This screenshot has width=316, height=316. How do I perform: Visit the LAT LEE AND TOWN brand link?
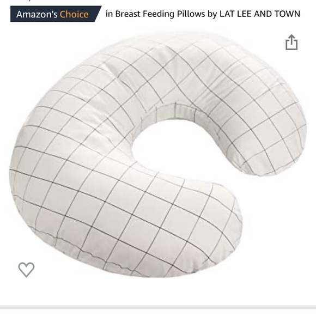(x=260, y=14)
